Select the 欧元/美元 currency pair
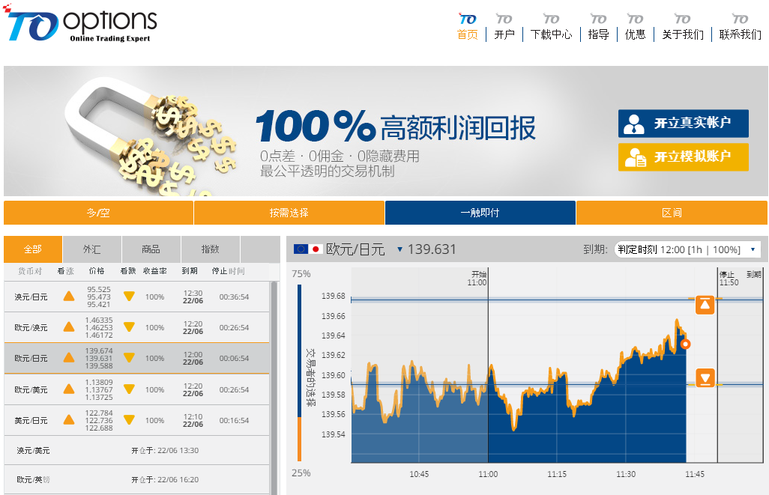 pyautogui.click(x=31, y=389)
